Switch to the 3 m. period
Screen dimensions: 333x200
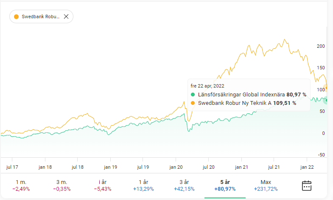click(x=62, y=185)
